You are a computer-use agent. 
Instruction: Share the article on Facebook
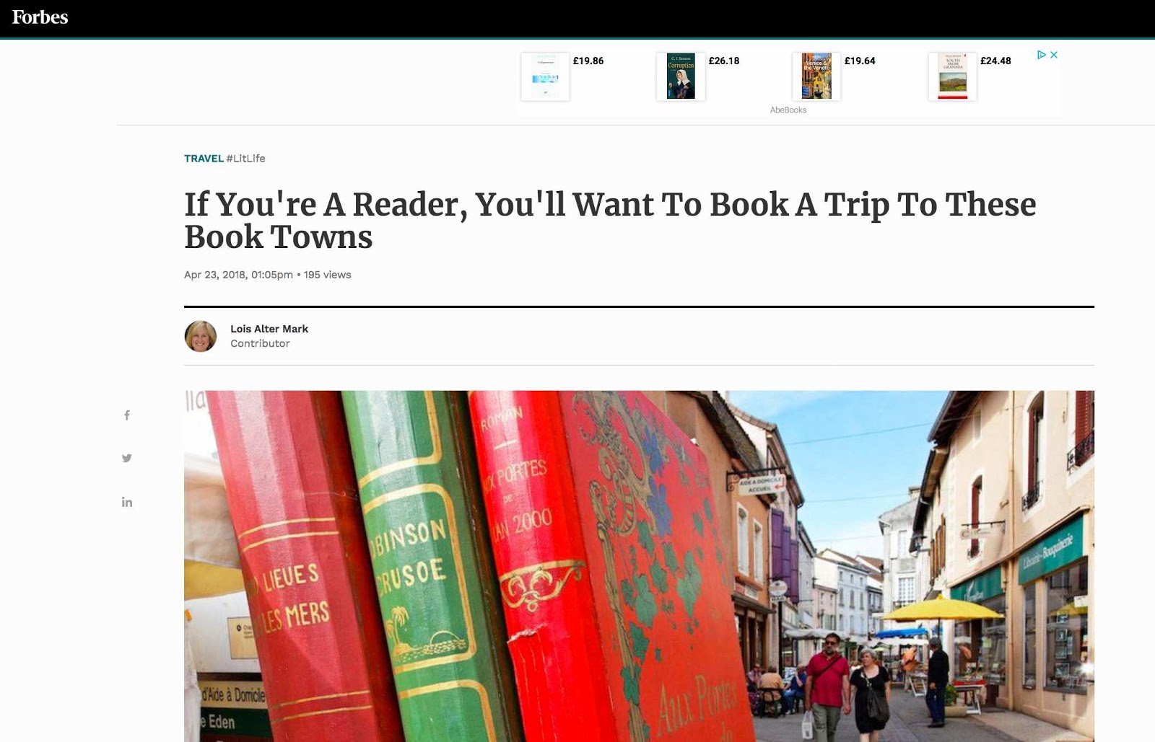click(x=127, y=415)
